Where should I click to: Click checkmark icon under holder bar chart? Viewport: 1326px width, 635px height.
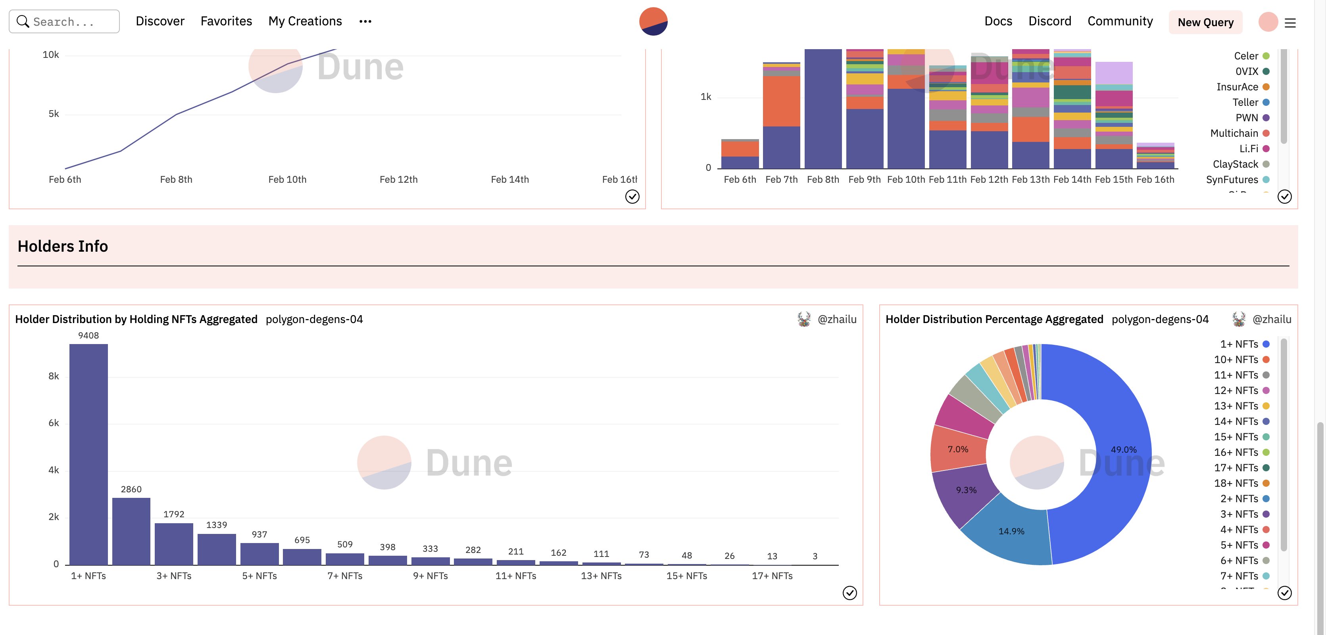849,593
